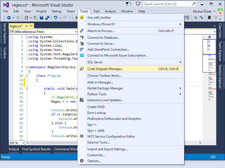Image resolution: width=225 pixels, height=168 pixels.
Task: Toggle a bookmark with the bookmark toolbar icon
Action: (x=209, y=17)
